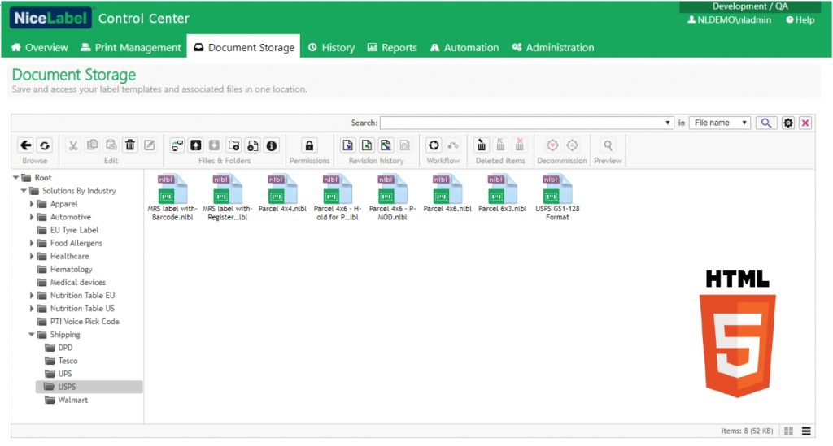Click the Workflow circular arrows icon
Screen dimensions: 833x446
434,145
